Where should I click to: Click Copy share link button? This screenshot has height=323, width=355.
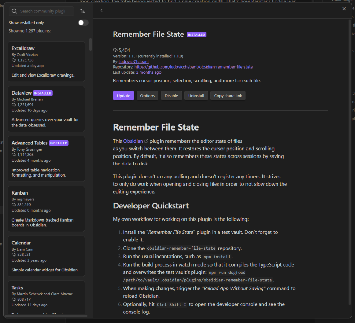(x=228, y=96)
